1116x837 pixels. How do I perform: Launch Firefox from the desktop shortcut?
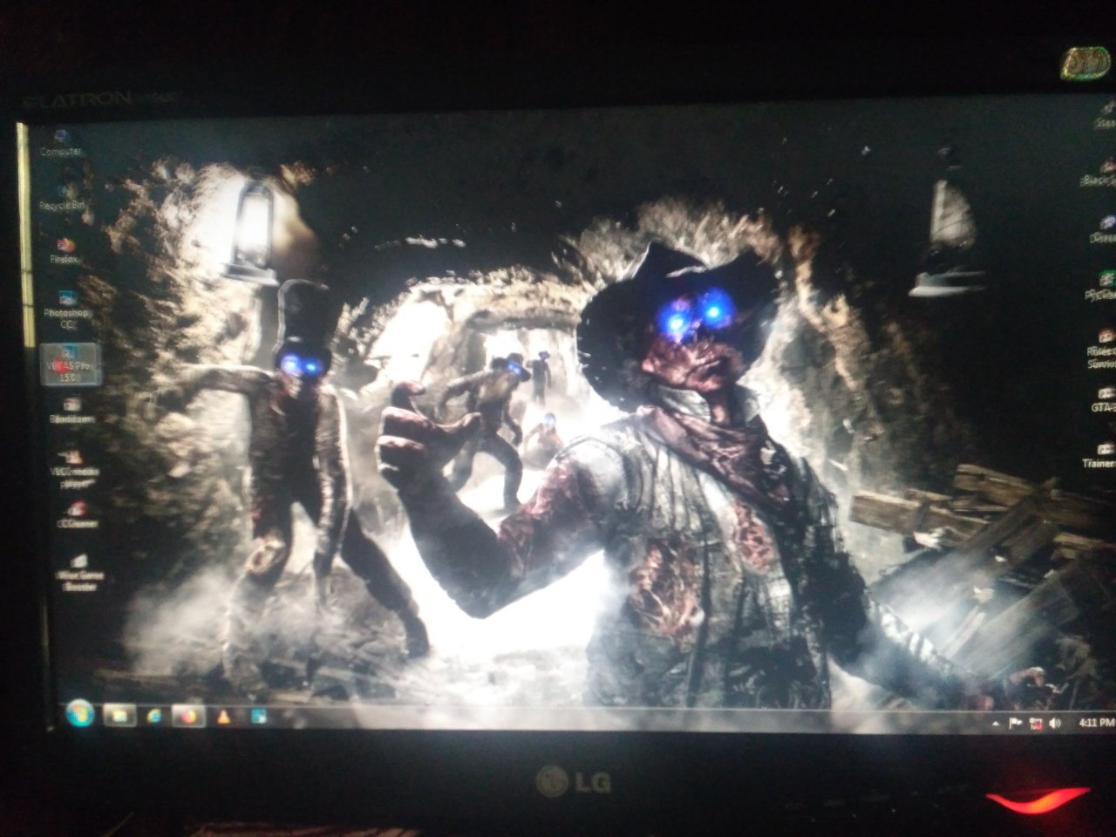pyautogui.click(x=64, y=249)
